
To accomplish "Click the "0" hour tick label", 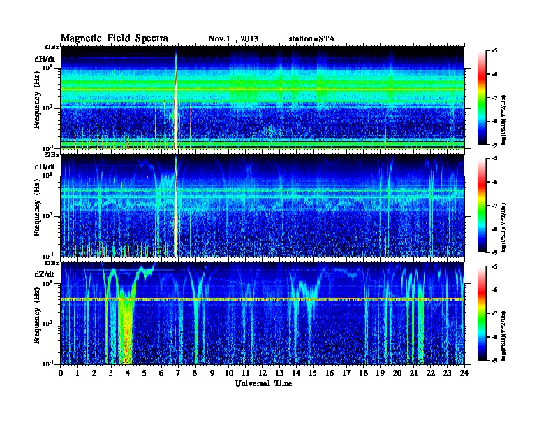I will [x=61, y=373].
